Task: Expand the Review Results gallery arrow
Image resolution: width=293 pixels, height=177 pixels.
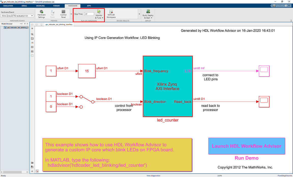Action: point(139,14)
